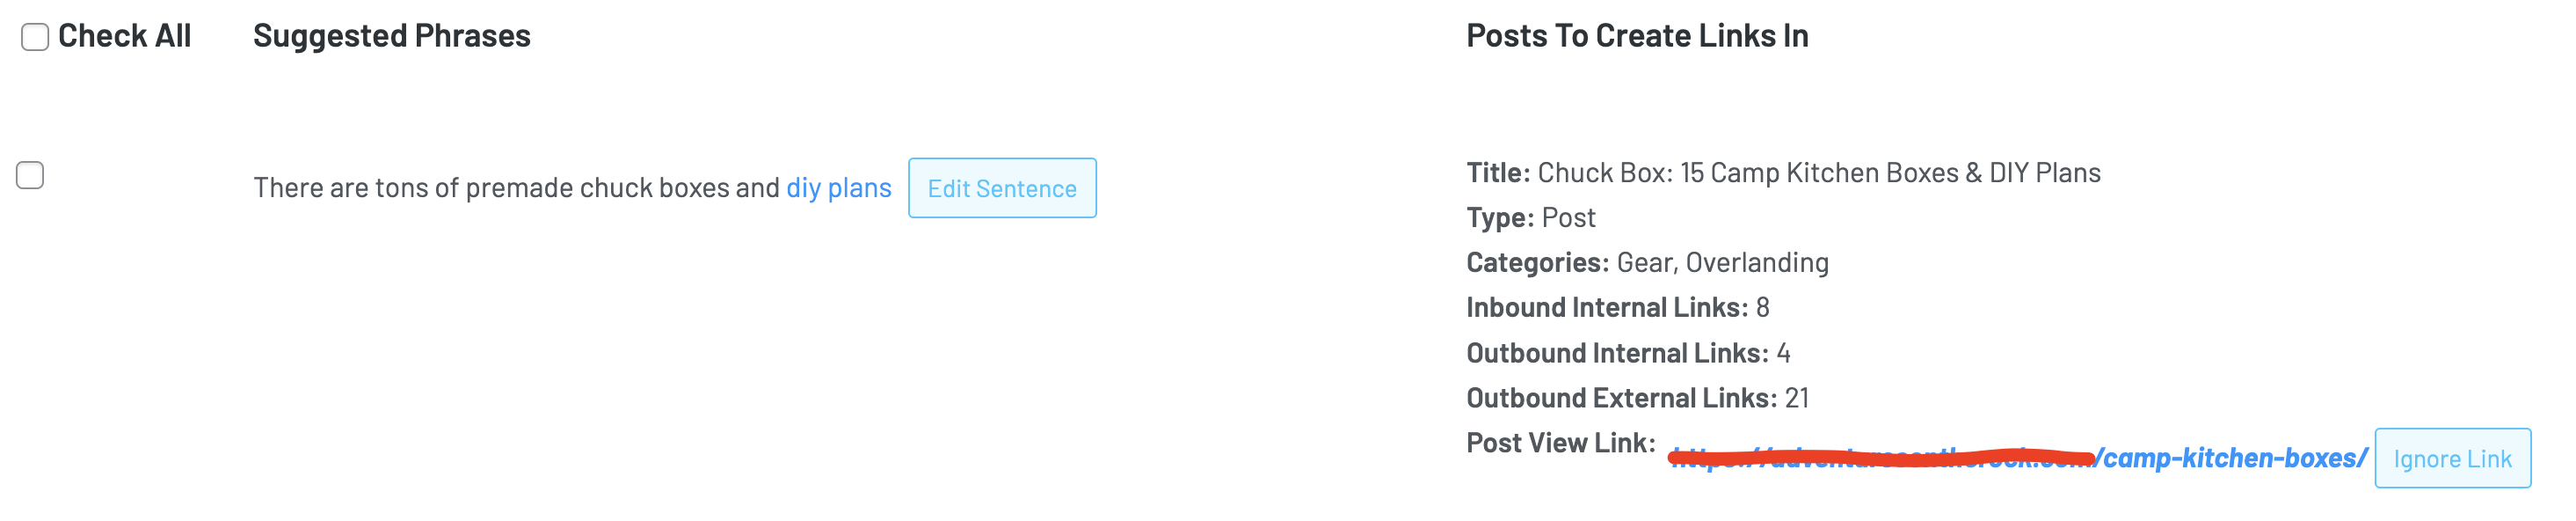Click the Posts To Create Links In header
The height and width of the screenshot is (521, 2576).
tap(1636, 35)
